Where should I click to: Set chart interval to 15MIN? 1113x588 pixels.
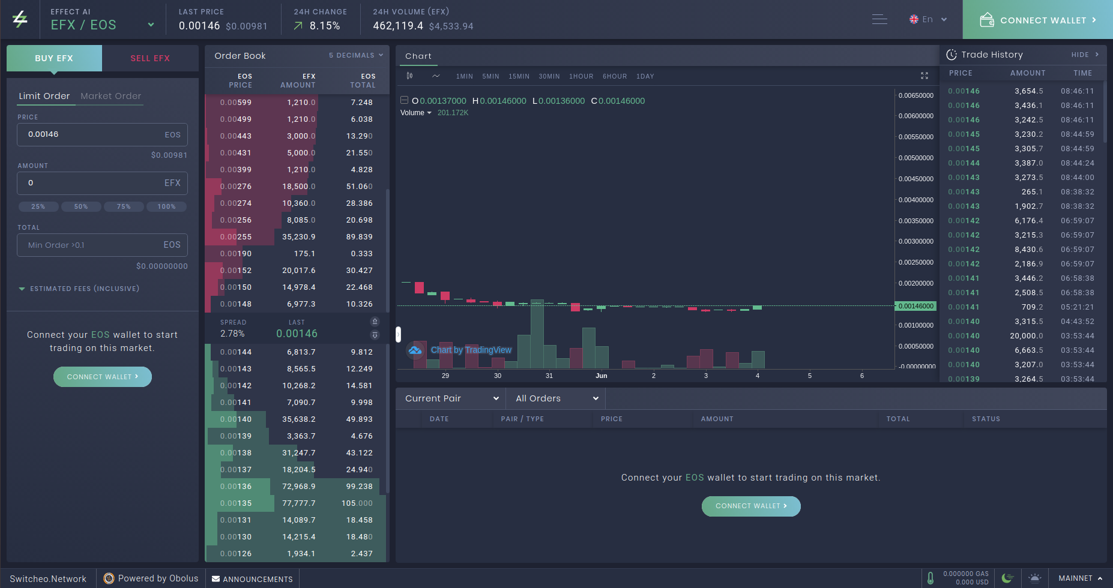click(519, 76)
